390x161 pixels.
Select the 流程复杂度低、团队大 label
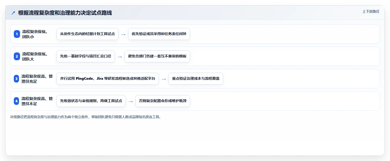tap(35, 56)
